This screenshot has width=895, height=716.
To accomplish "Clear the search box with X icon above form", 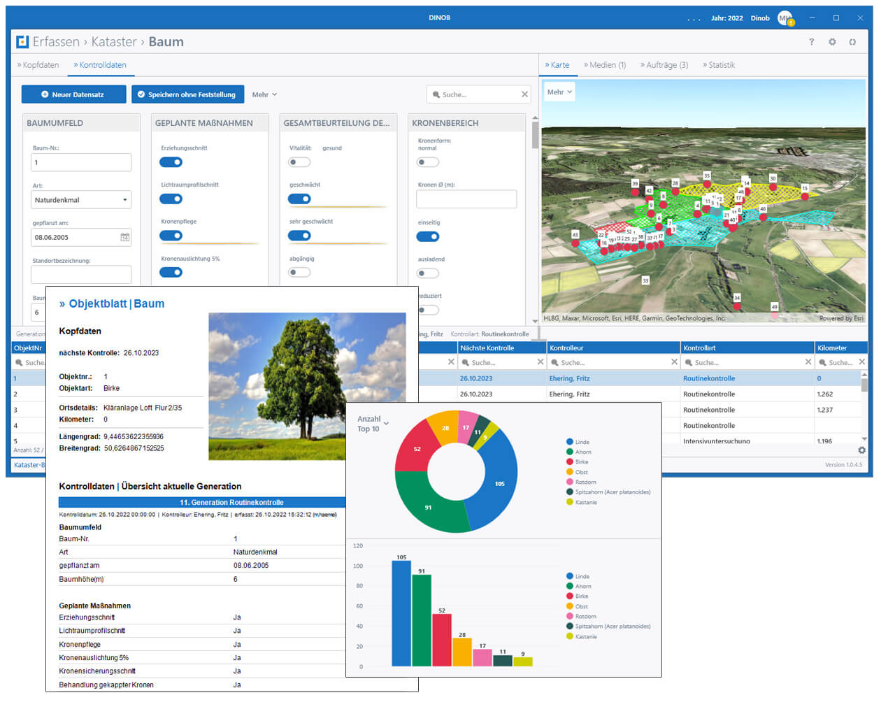I will coord(524,94).
